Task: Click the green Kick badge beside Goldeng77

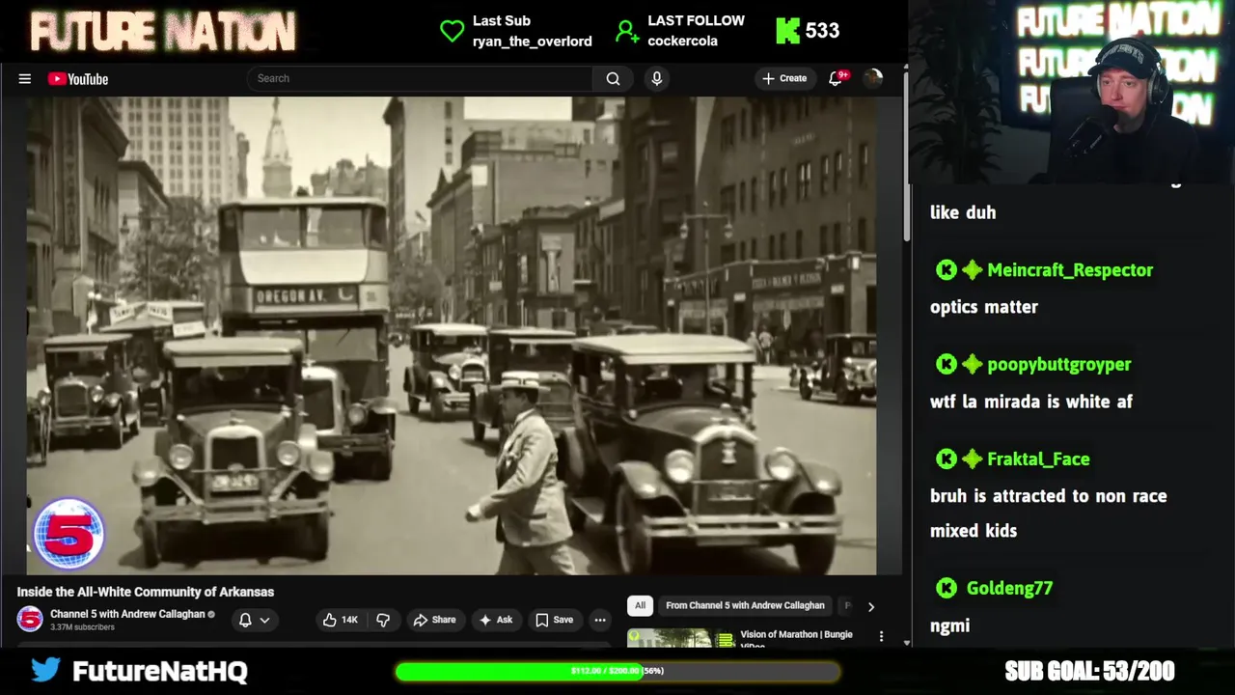Action: pos(947,588)
